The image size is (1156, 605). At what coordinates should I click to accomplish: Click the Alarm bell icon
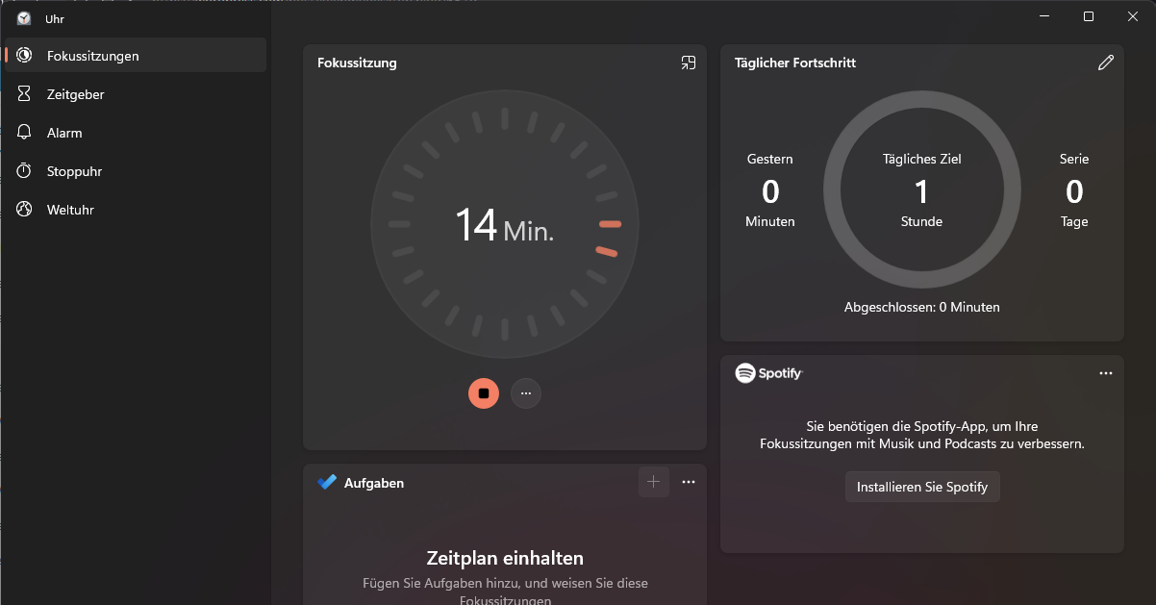[x=25, y=133]
